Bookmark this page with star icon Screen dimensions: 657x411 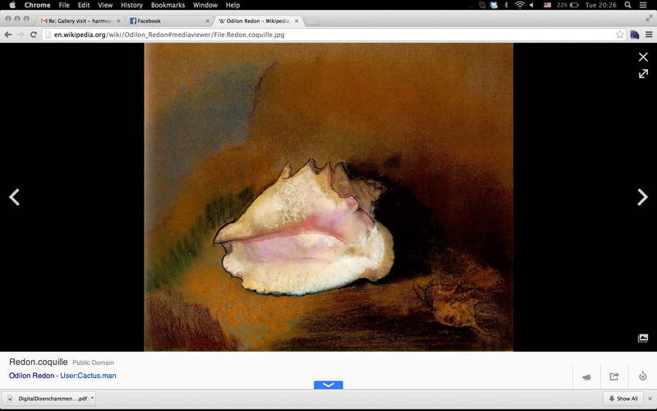pos(620,35)
